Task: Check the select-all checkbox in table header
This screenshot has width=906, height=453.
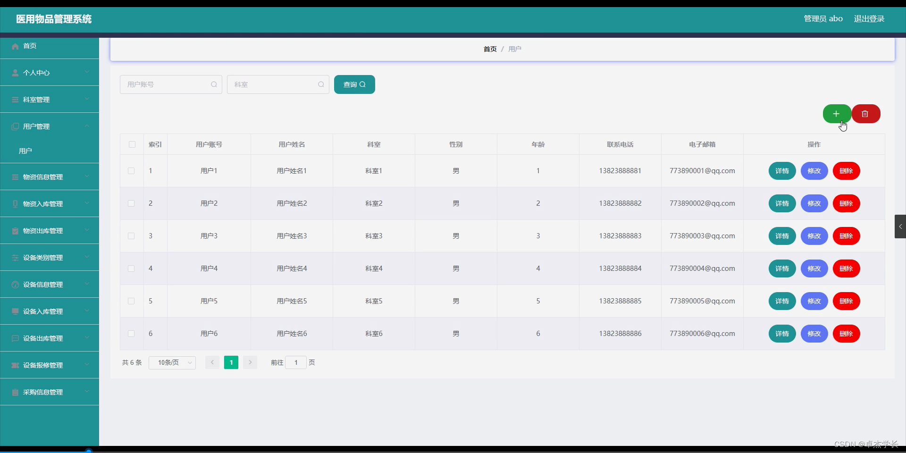Action: pos(132,145)
